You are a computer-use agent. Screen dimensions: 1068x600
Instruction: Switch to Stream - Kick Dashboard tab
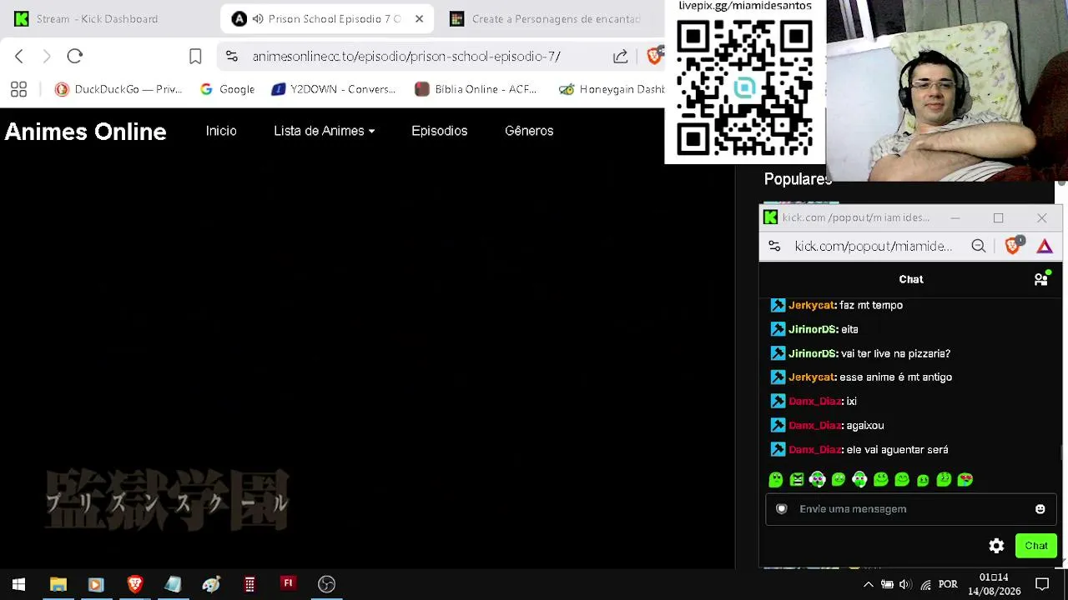108,18
